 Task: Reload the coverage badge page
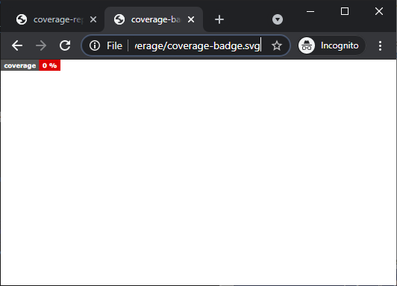[x=65, y=45]
